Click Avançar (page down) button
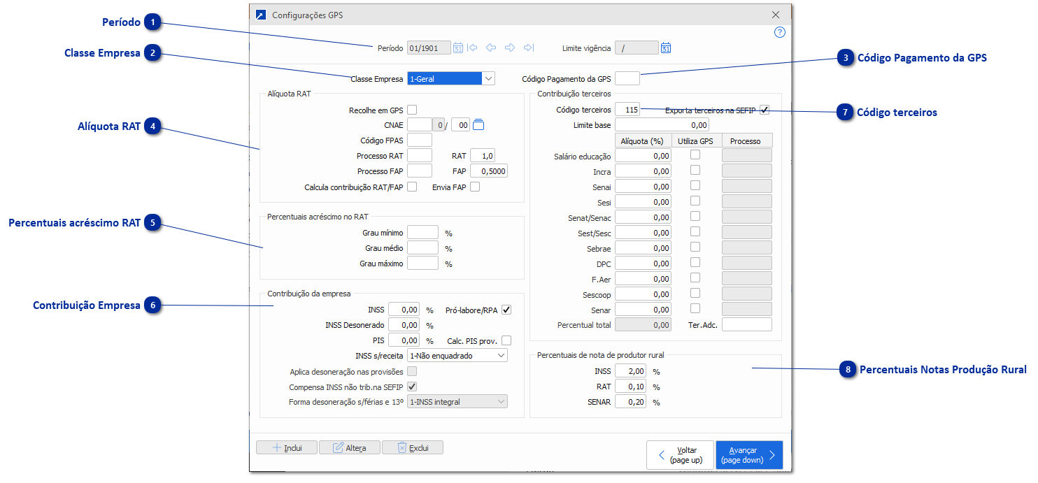Image resolution: width=1038 pixels, height=483 pixels. [748, 455]
